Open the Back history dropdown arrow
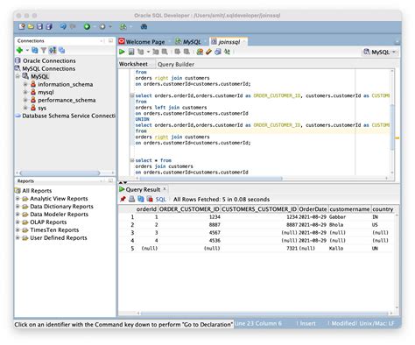This screenshot has height=345, width=415. (x=95, y=26)
